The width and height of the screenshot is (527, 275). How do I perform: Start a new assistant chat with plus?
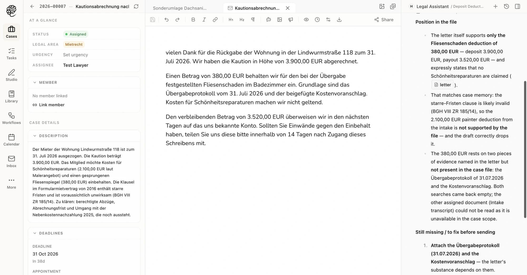pos(495,6)
